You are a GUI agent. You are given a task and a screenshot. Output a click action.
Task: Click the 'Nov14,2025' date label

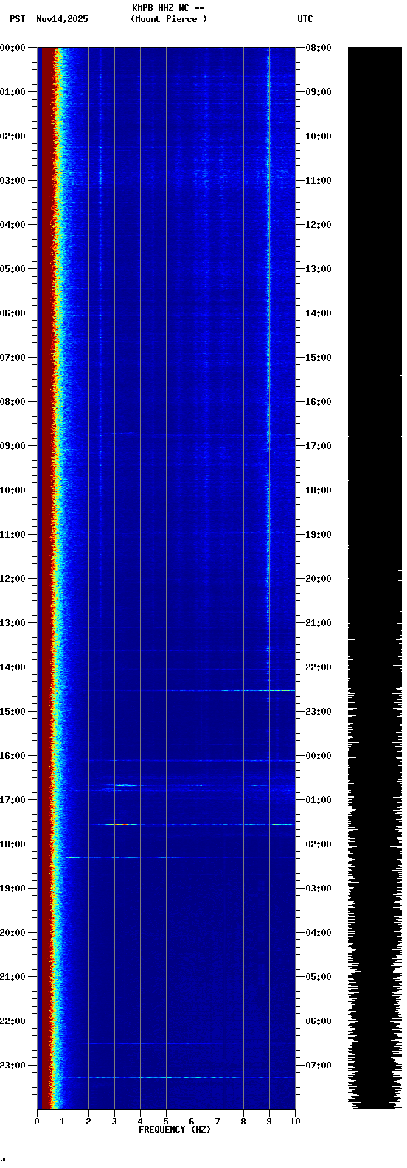coord(62,19)
